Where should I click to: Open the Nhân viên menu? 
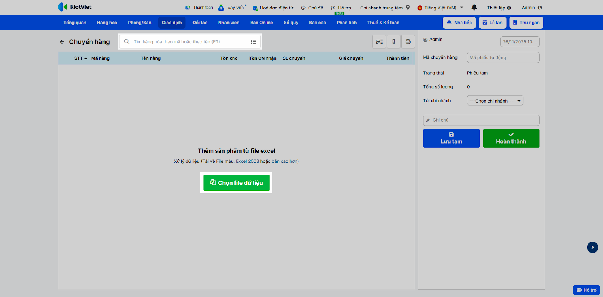point(229,23)
